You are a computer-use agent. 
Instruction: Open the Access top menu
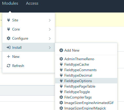32,3
